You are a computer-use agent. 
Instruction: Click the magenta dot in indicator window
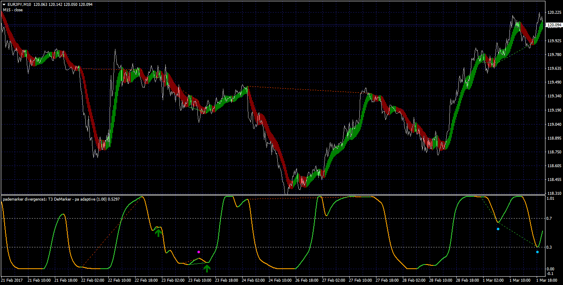(x=199, y=252)
